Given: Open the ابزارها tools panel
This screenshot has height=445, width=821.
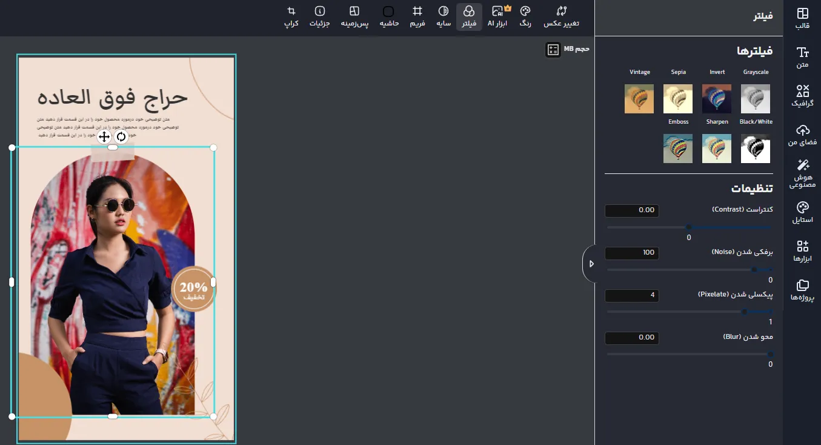Looking at the screenshot, I should coord(802,251).
